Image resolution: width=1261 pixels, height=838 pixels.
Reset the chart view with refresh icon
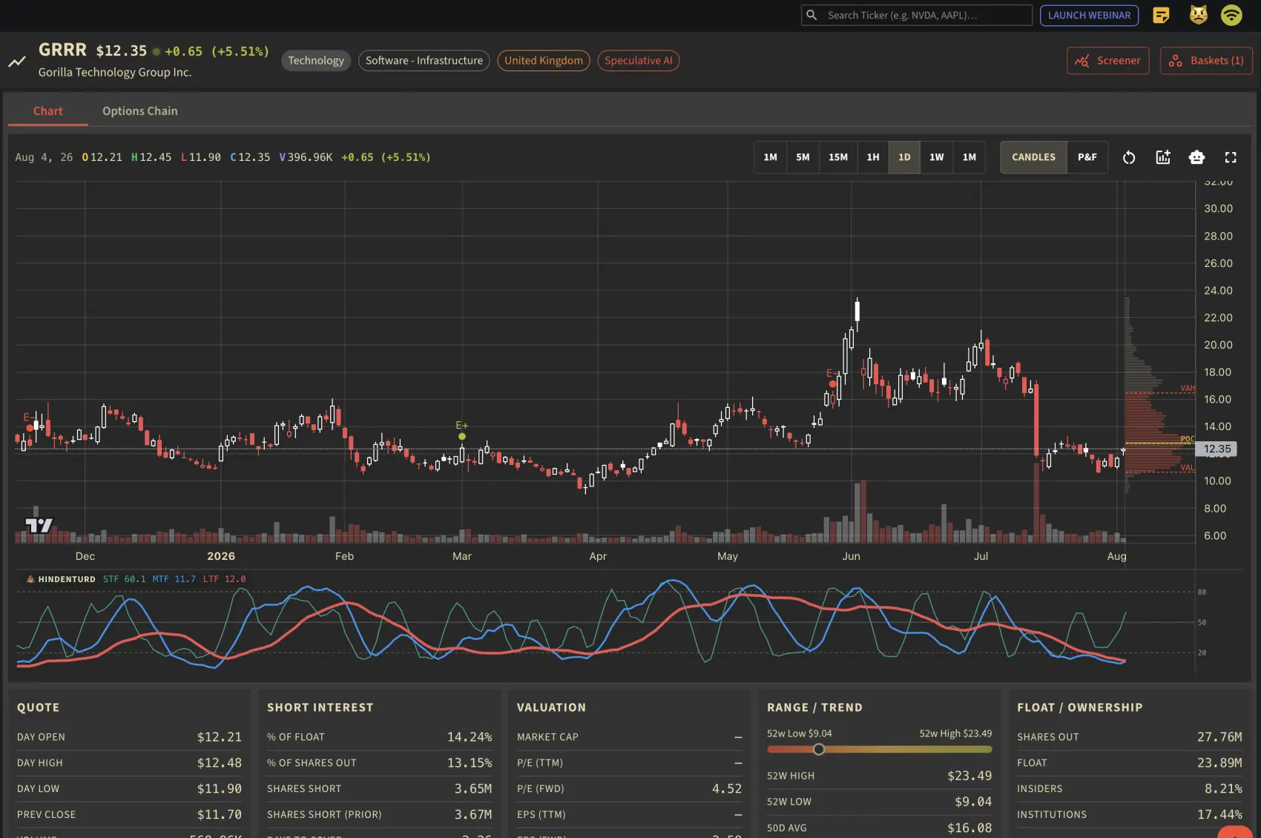(x=1128, y=157)
